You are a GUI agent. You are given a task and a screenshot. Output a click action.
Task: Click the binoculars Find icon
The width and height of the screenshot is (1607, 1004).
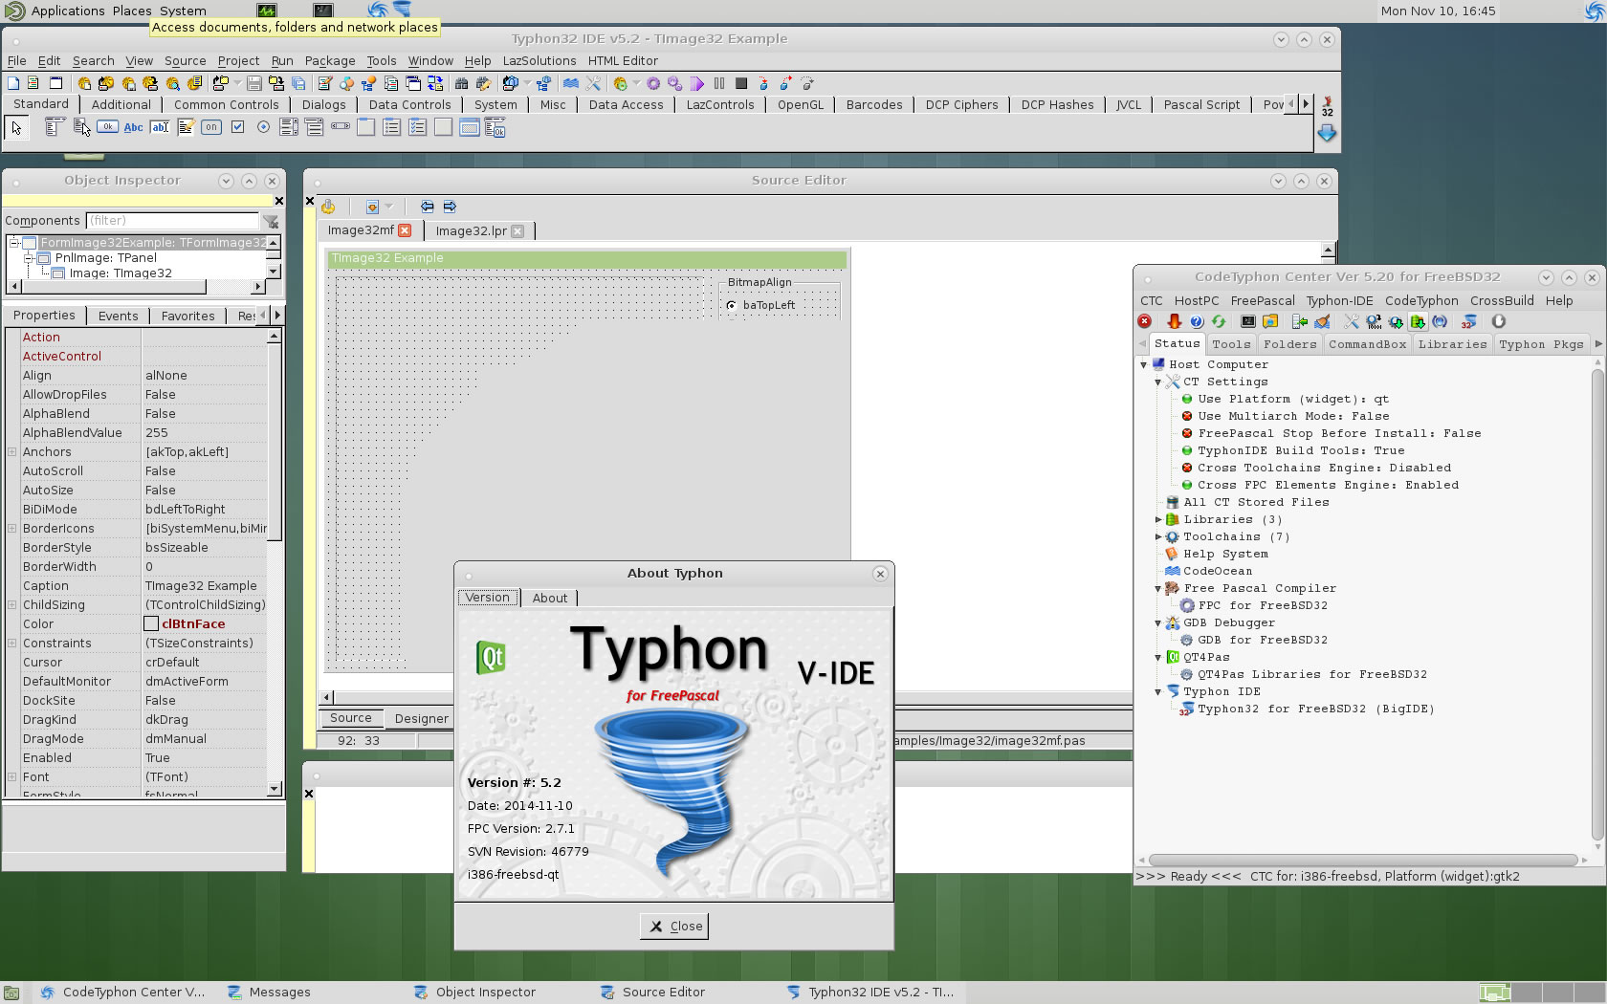[461, 83]
